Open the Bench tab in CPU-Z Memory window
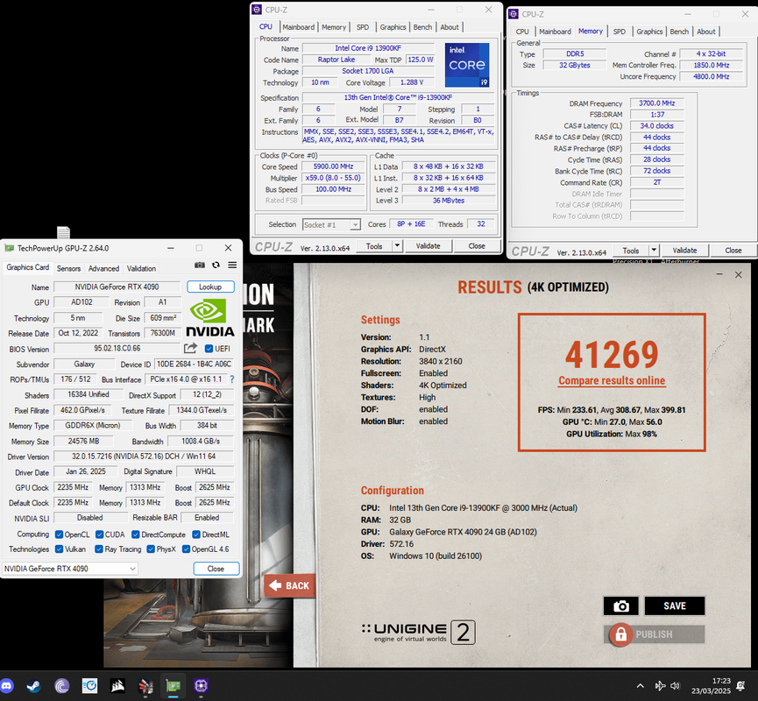 click(679, 32)
